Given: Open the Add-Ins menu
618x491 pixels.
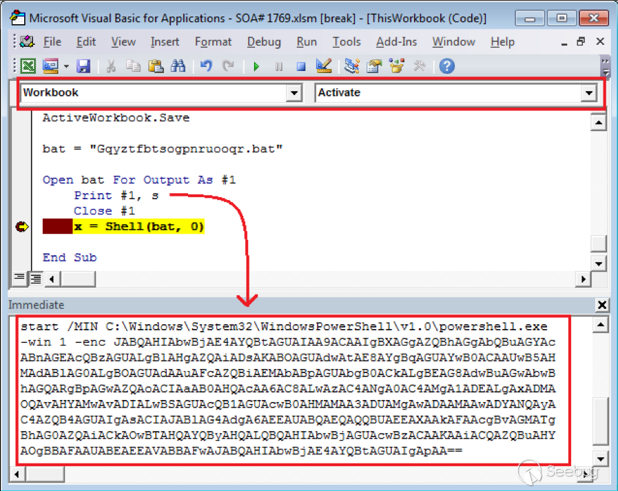Looking at the screenshot, I should [x=396, y=42].
